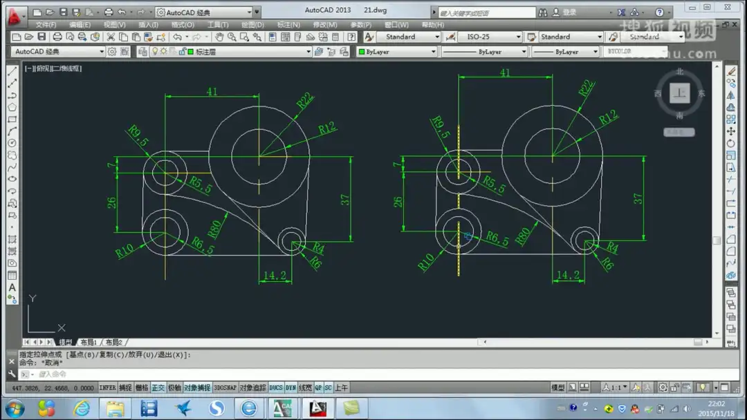Open the ISO-25 dimension style dropdown
Viewport: 747px width, 420px height.
(518, 37)
